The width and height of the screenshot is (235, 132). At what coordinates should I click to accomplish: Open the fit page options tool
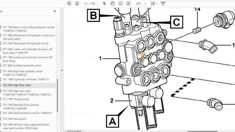(153, 3)
